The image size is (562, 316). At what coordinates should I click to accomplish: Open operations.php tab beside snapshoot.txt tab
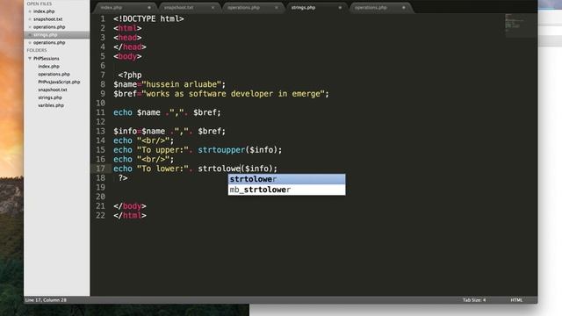point(243,8)
